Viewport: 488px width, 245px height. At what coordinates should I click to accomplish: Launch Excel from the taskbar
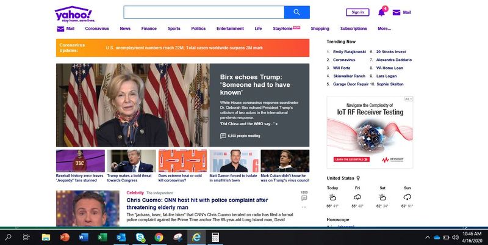click(102, 236)
